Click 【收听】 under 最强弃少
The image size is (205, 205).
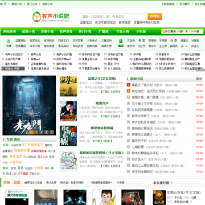tap(115, 117)
